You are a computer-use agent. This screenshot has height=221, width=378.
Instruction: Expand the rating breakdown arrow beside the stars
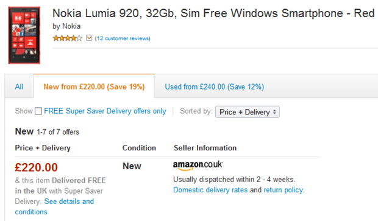tap(89, 38)
